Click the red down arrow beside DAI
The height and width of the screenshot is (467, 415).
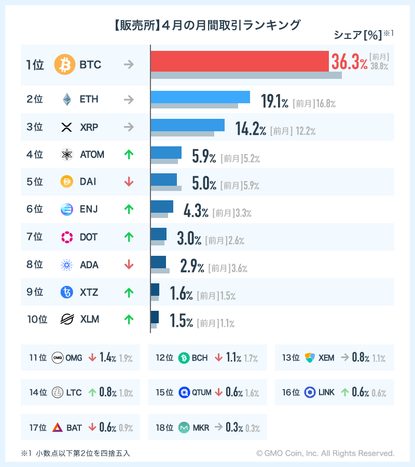tap(129, 182)
